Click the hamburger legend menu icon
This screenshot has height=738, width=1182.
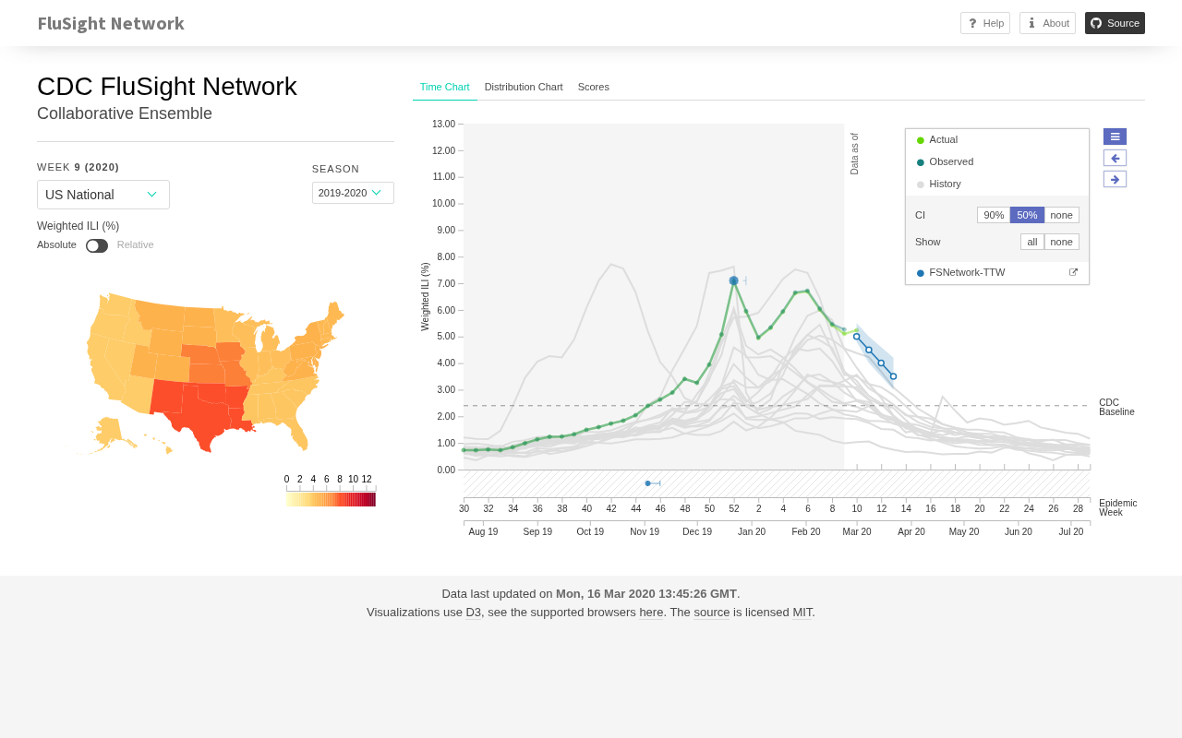[x=1115, y=137]
